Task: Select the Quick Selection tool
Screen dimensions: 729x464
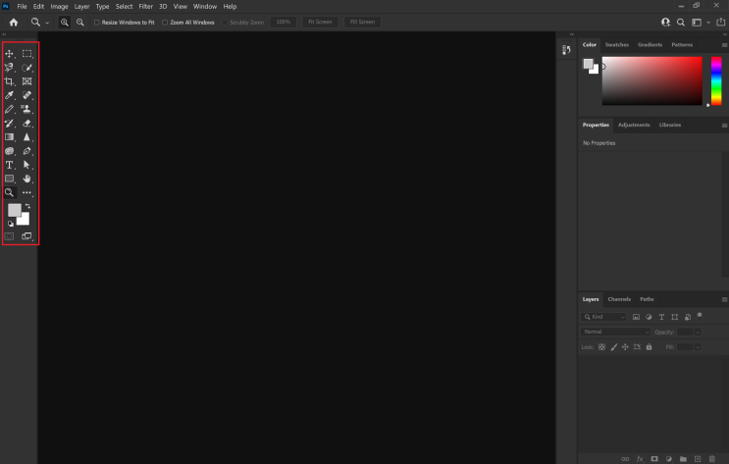Action: 26,68
